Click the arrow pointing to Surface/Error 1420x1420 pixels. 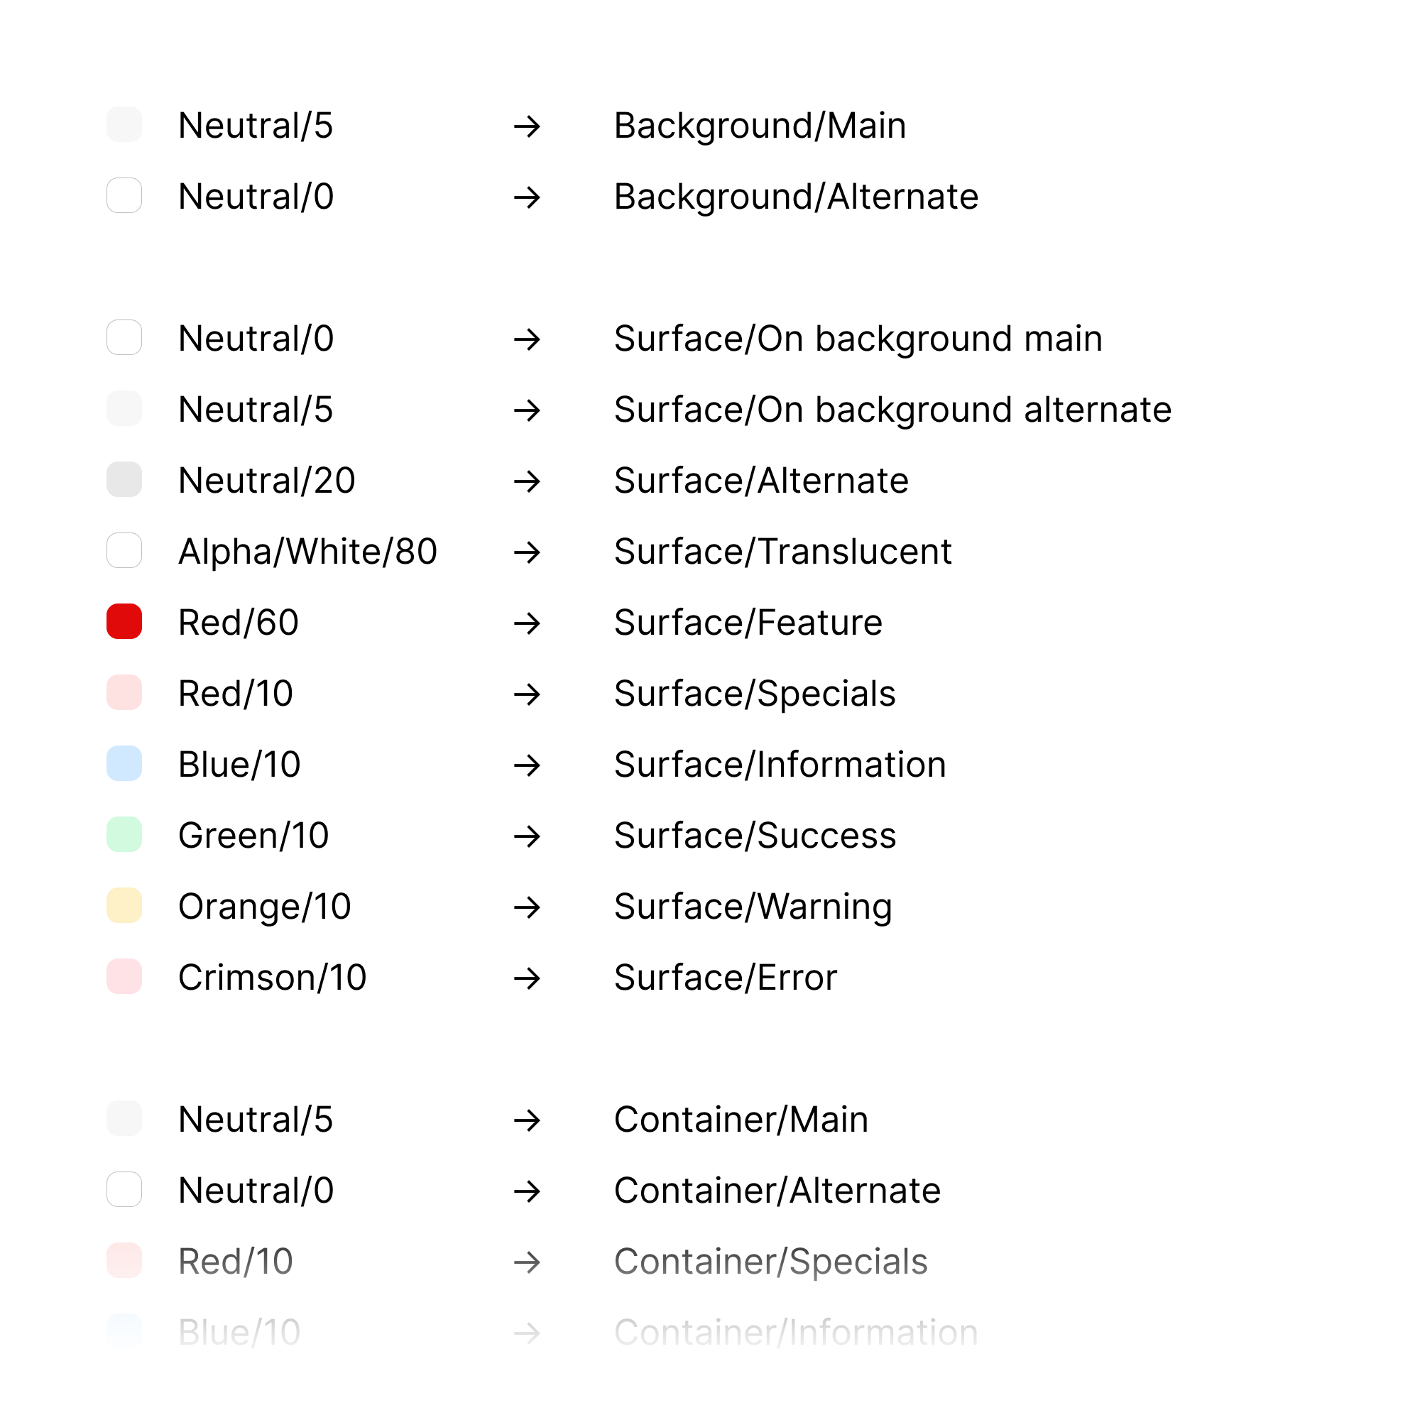pyautogui.click(x=527, y=979)
